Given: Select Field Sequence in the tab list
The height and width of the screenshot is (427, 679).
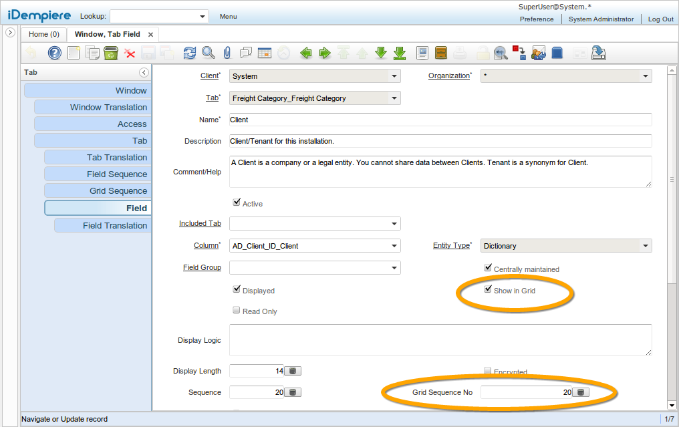Looking at the screenshot, I should [96, 174].
